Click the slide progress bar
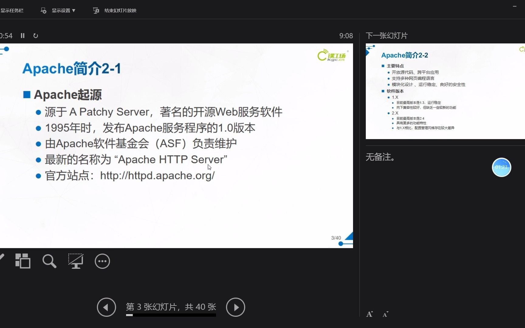 [171, 315]
